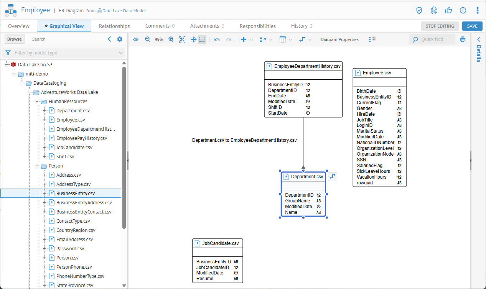Viewport: 486px width, 289px height.
Task: Open browse panel gear settings
Action: (120, 39)
